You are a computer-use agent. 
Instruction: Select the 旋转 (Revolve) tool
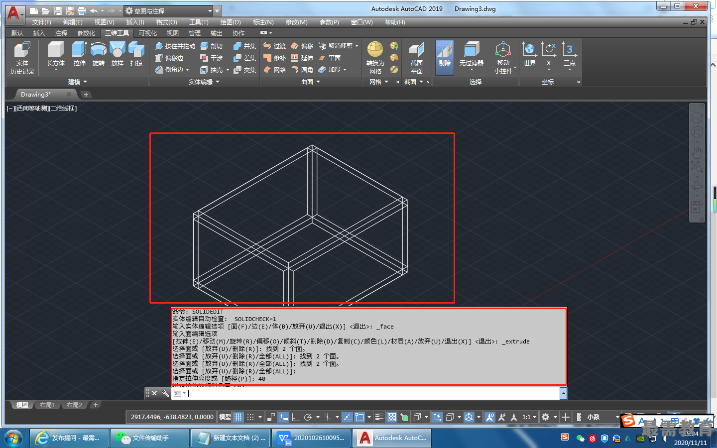tap(98, 54)
